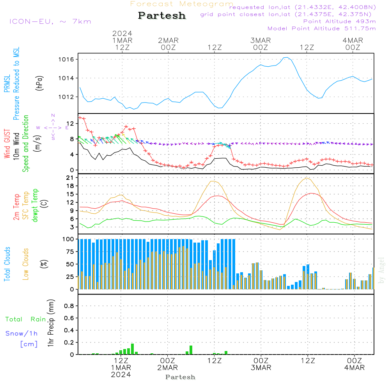This screenshot has height=390, width=390.
Task: Click the '(%)' cloud unit label
Action: pyautogui.click(x=44, y=264)
